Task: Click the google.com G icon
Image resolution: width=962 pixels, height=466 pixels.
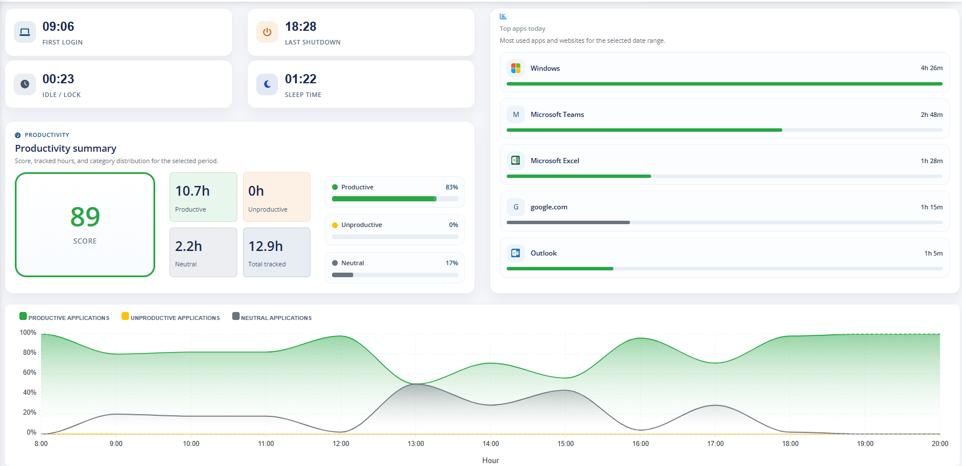Action: (x=516, y=206)
